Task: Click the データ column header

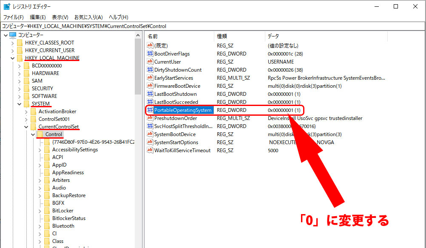Action: click(326, 36)
